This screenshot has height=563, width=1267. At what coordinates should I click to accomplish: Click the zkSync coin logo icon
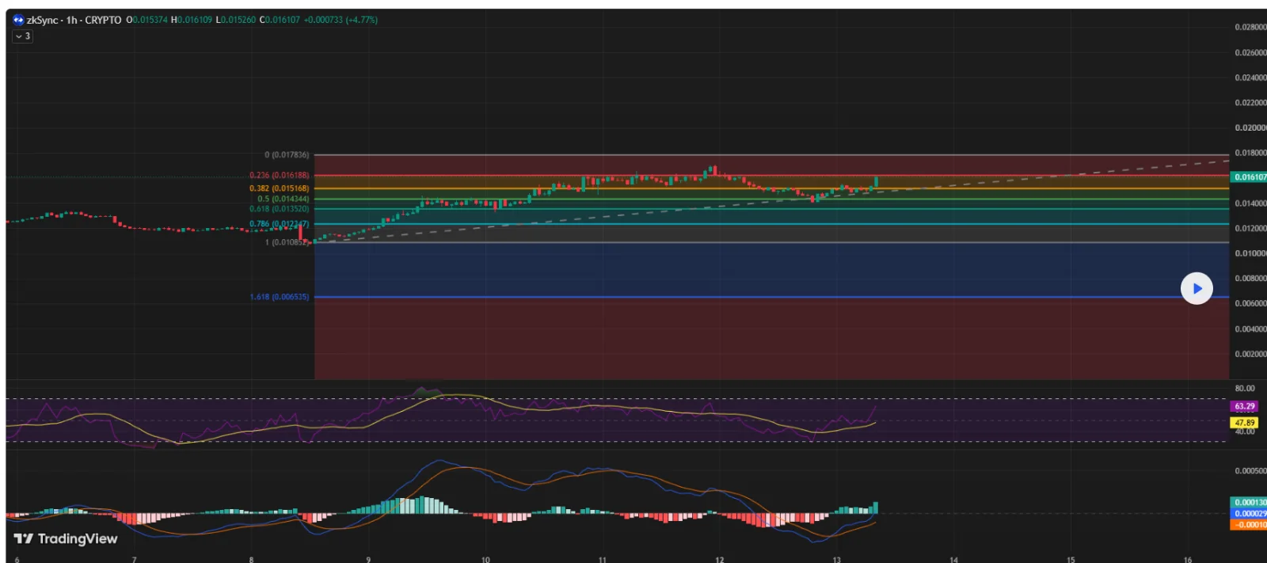pos(19,20)
